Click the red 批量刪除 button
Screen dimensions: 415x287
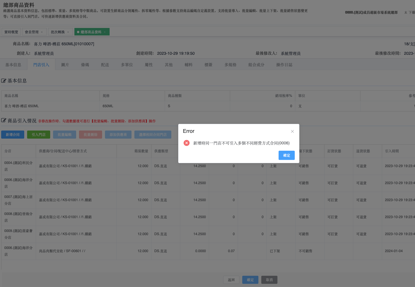tap(91, 135)
